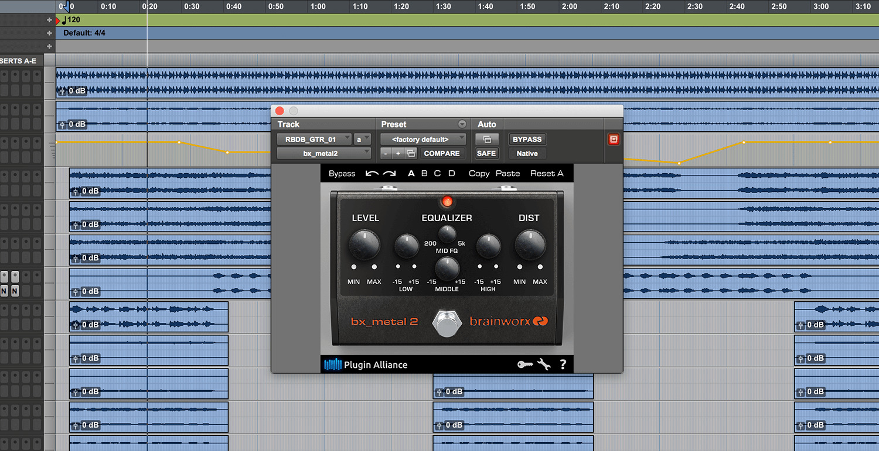
Task: Click the MID FQ knob
Action: 447,235
